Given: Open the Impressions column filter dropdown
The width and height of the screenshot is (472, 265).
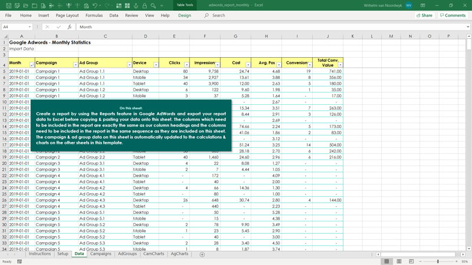Looking at the screenshot, I should pos(217,65).
